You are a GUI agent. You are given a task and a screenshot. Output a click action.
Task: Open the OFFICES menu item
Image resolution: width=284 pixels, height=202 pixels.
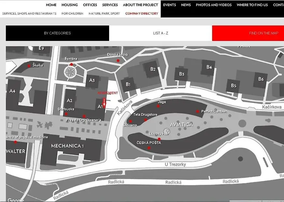[x=90, y=5]
